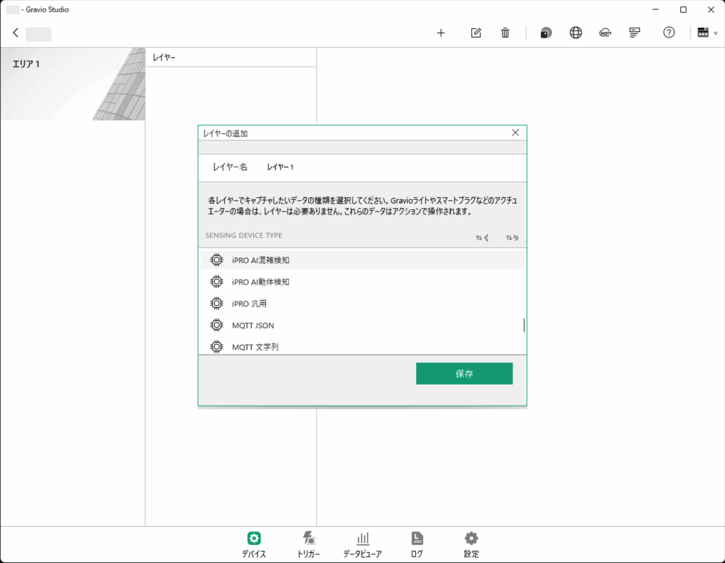Select the device pairing icon
This screenshot has width=725, height=563.
click(545, 33)
